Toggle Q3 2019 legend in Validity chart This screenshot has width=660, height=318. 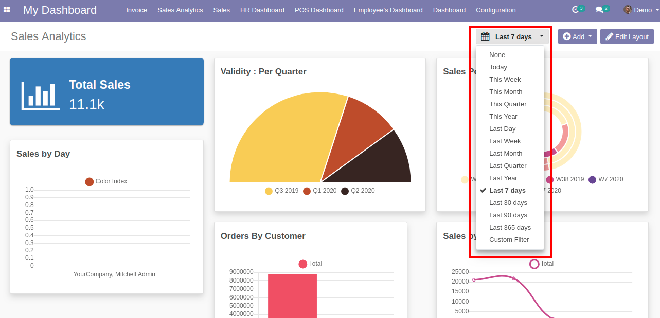281,191
